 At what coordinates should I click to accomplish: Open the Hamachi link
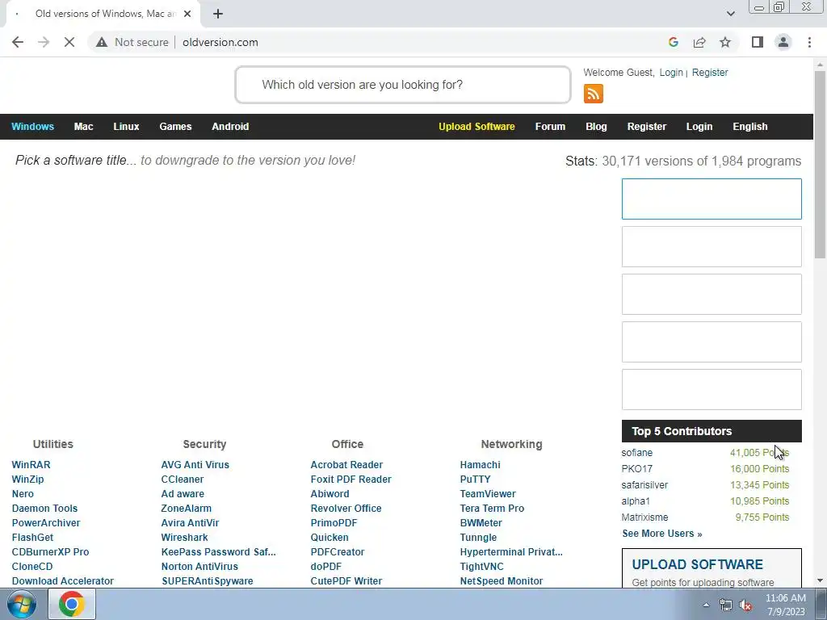[x=480, y=464]
